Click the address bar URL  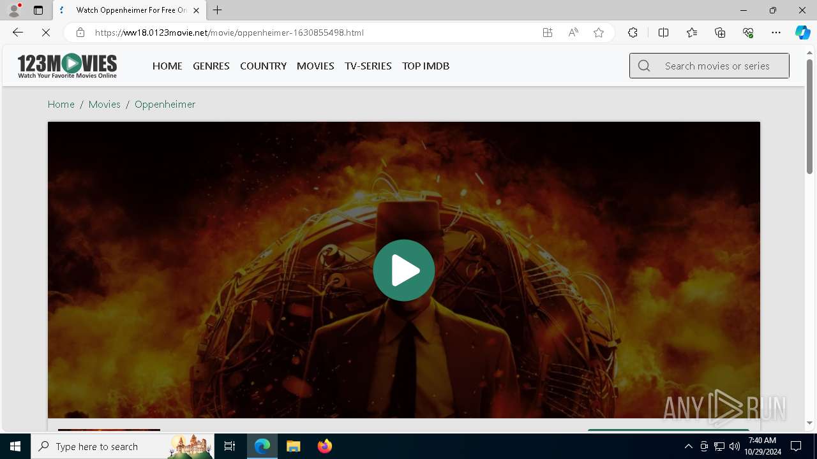click(230, 33)
